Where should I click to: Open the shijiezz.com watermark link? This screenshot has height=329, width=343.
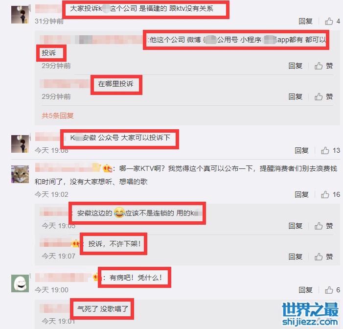coord(310,314)
